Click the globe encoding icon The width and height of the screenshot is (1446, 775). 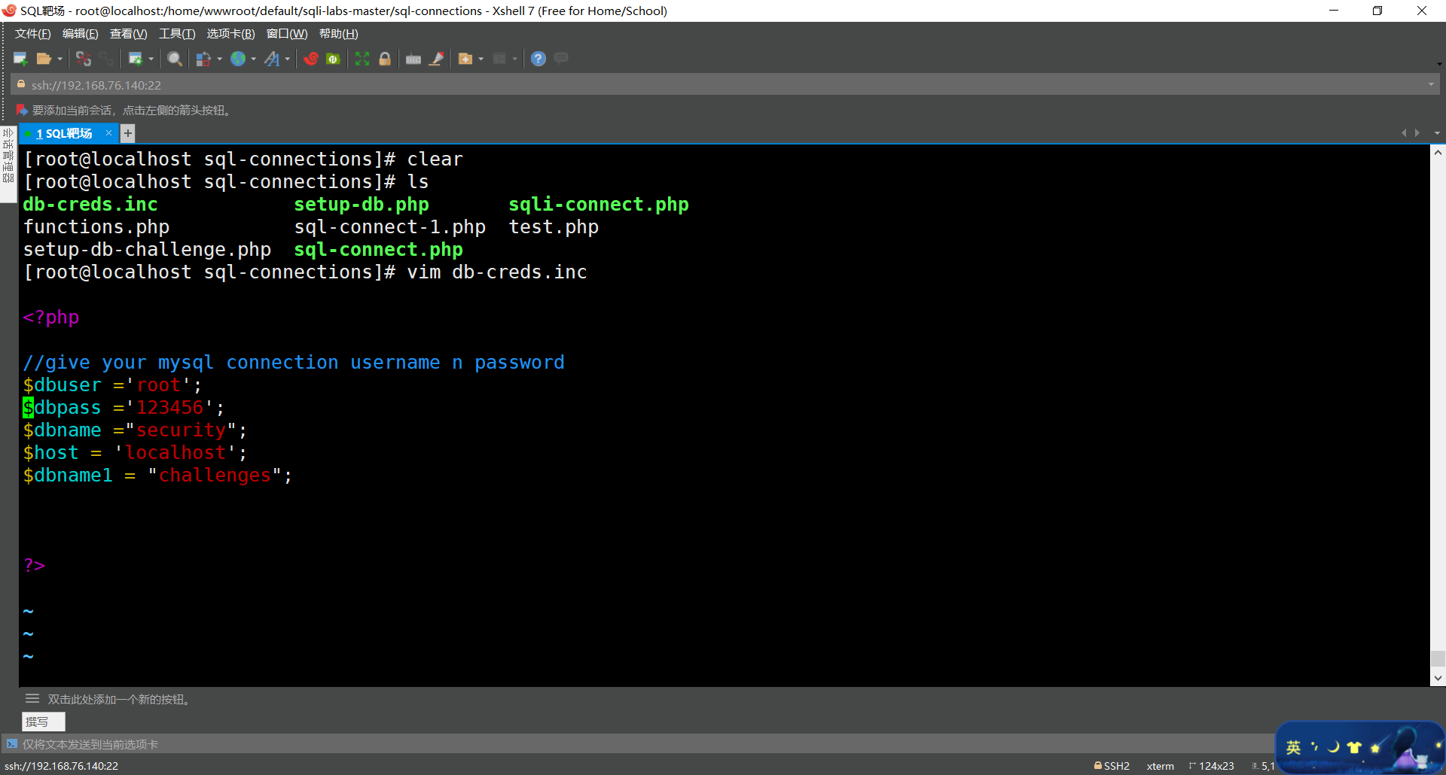(x=238, y=59)
